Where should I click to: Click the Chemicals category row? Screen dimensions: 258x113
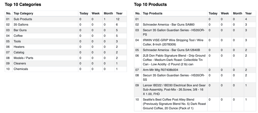click(66, 69)
